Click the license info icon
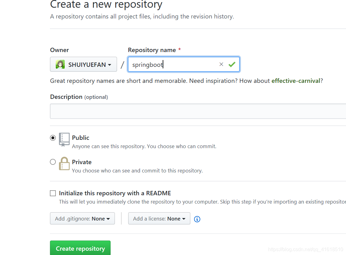 click(197, 219)
